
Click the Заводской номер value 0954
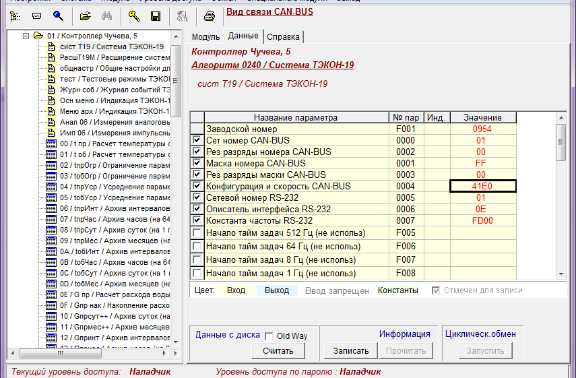click(483, 129)
